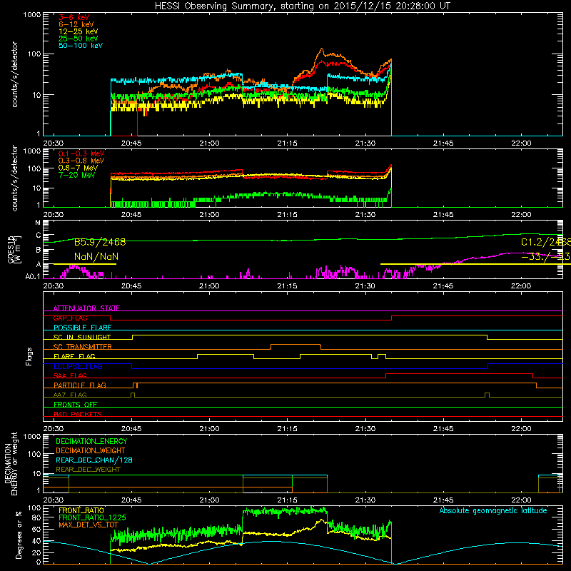Click the 21:15 tick label under top plot
Screen dimensions: 571x571
[287, 143]
